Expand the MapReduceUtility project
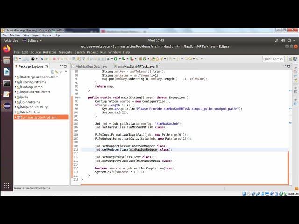The height and width of the screenshot is (224, 299). (x=15, y=107)
